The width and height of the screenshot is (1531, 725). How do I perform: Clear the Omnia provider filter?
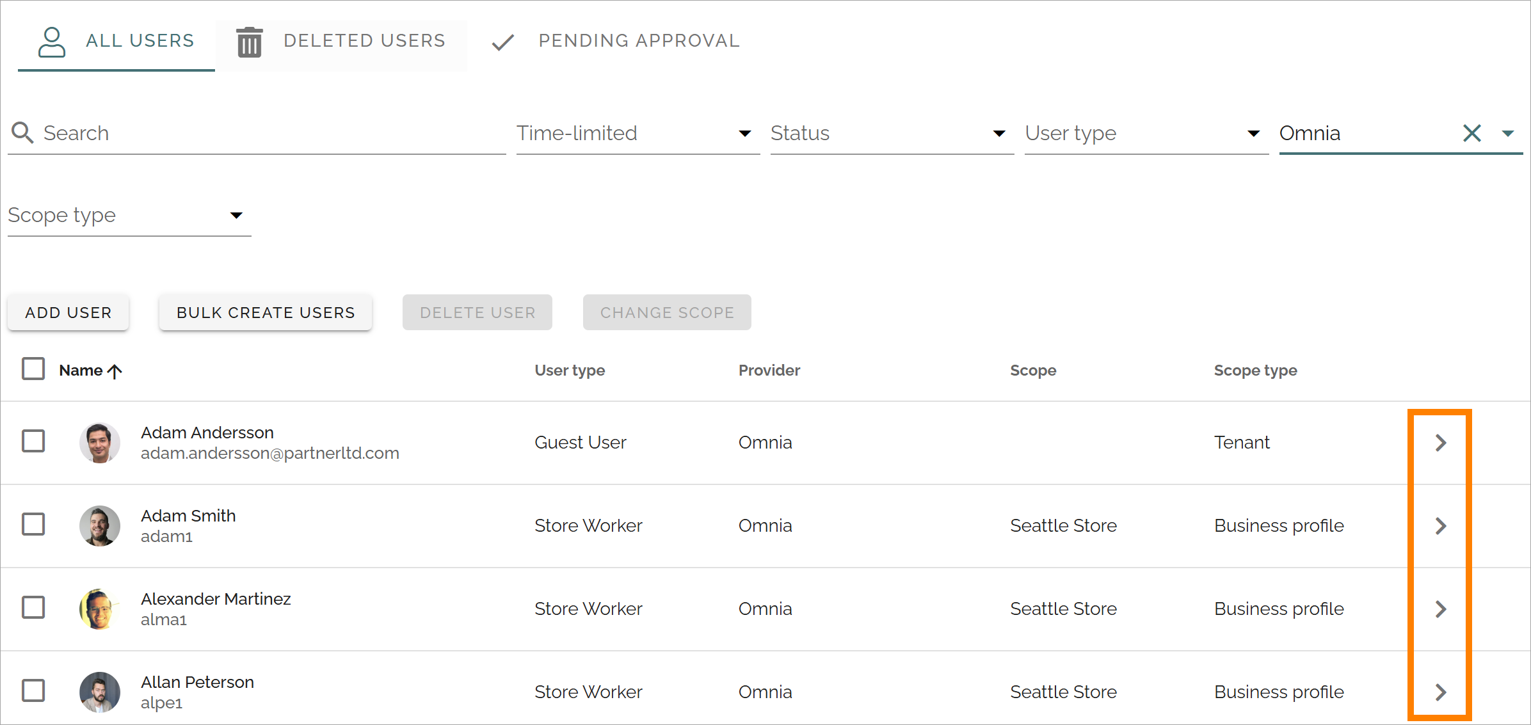[1472, 133]
